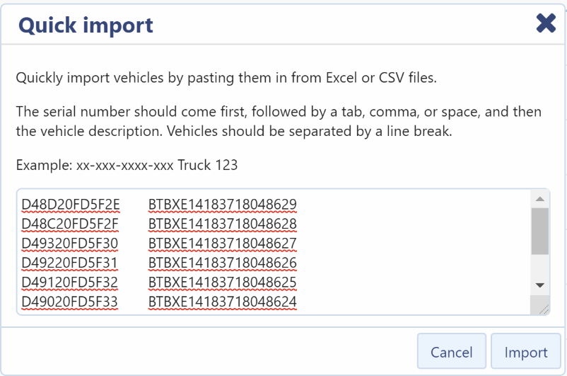Click the textarea scrollbar down arrow
The width and height of the screenshot is (567, 376).
click(540, 285)
